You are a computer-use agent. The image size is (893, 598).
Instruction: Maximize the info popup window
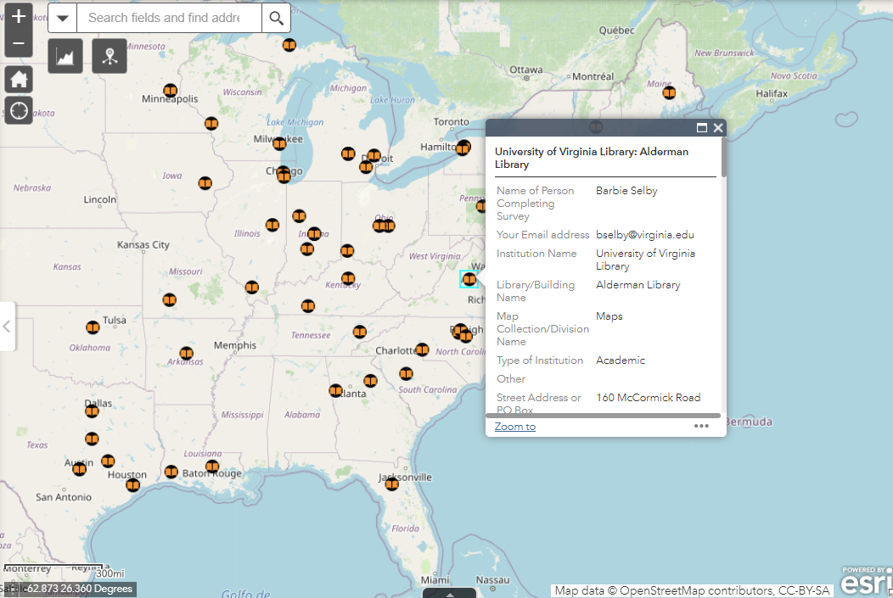pyautogui.click(x=702, y=128)
